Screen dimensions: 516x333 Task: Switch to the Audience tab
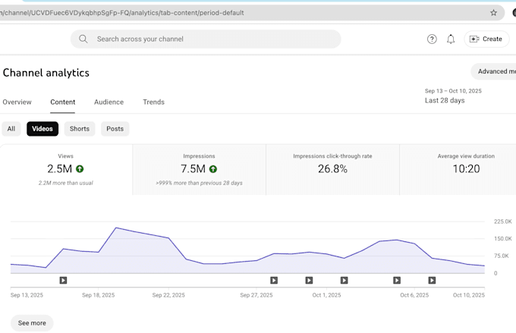109,102
